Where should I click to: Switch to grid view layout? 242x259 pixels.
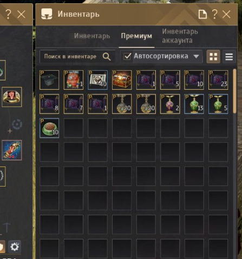(x=213, y=57)
